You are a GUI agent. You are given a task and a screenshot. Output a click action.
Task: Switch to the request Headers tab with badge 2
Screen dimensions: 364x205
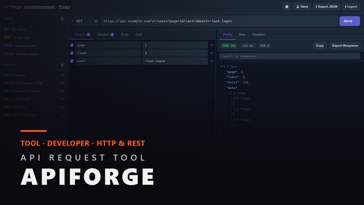pos(106,34)
